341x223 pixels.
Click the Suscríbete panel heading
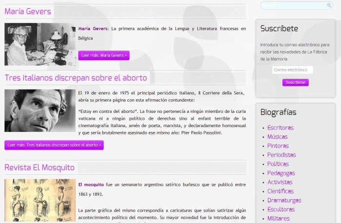click(x=279, y=28)
